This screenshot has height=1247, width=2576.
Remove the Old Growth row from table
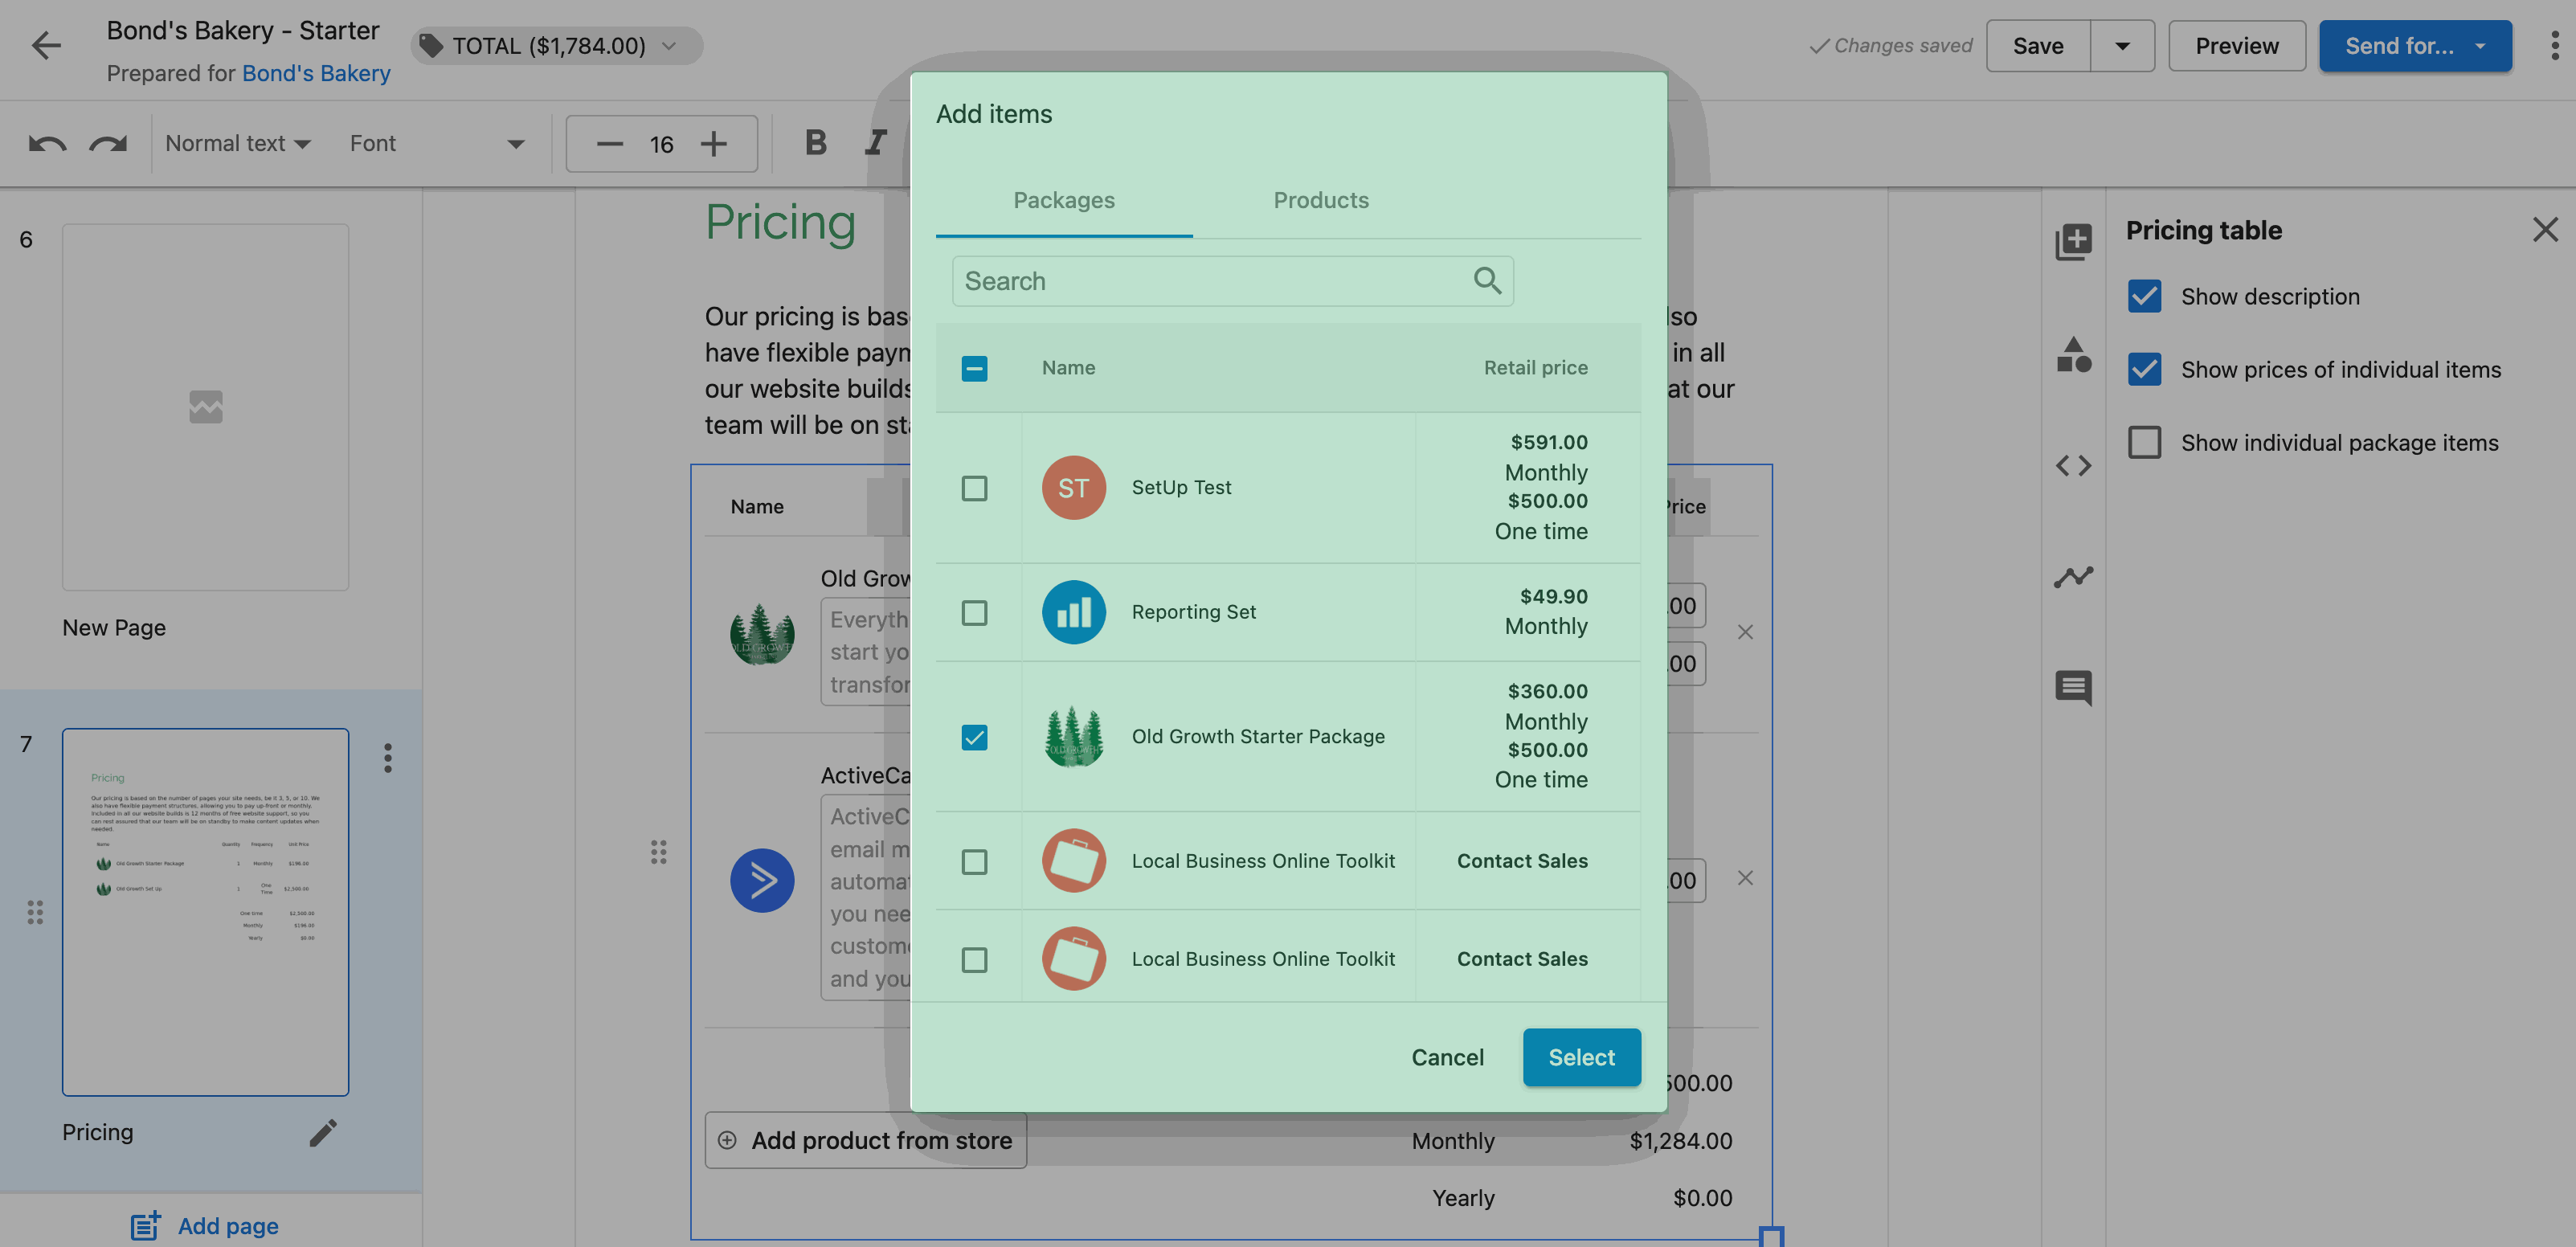tap(1745, 632)
